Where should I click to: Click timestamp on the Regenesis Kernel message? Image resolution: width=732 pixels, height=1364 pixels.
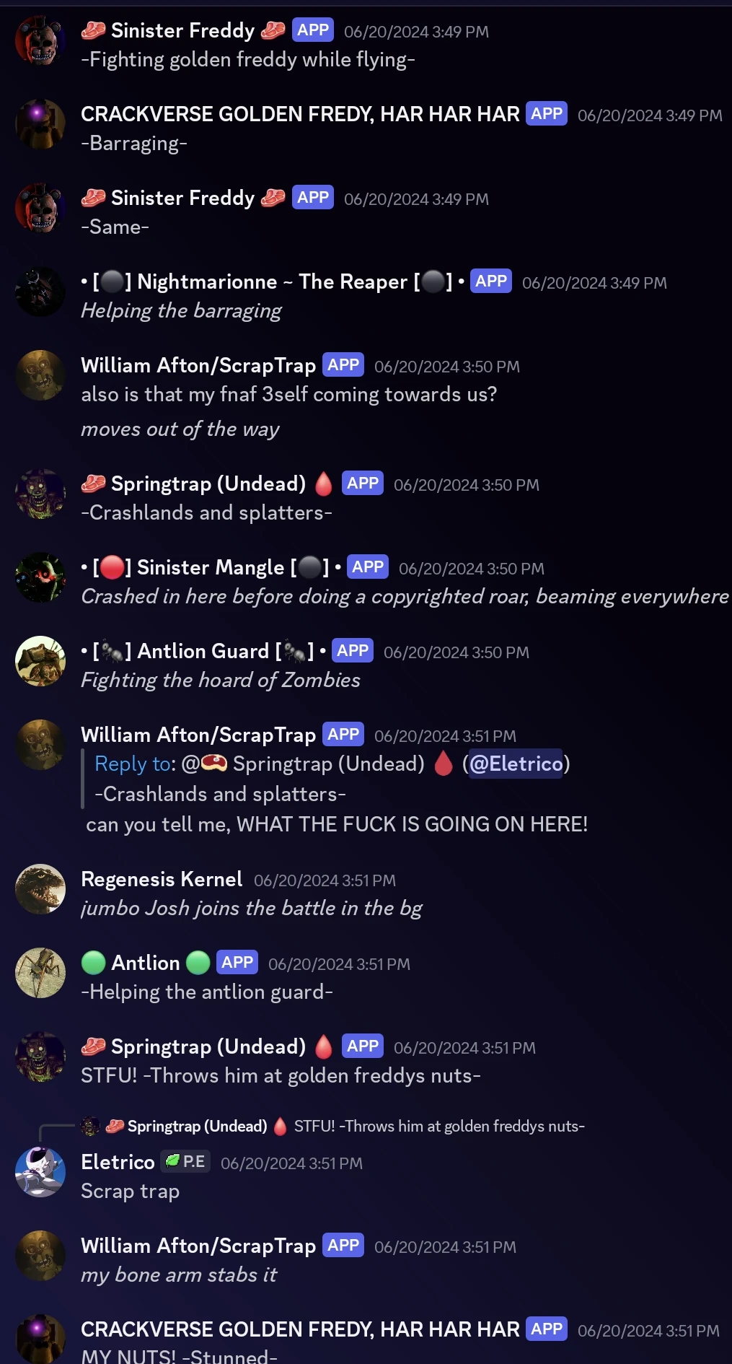click(325, 880)
